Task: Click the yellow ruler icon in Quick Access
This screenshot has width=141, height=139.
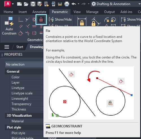Action: (x=60, y=4)
